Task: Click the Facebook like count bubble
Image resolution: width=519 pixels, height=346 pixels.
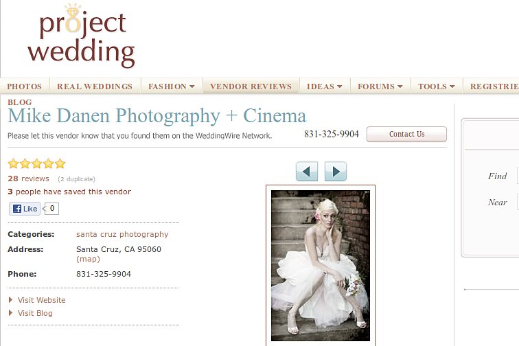Action: tap(51, 209)
